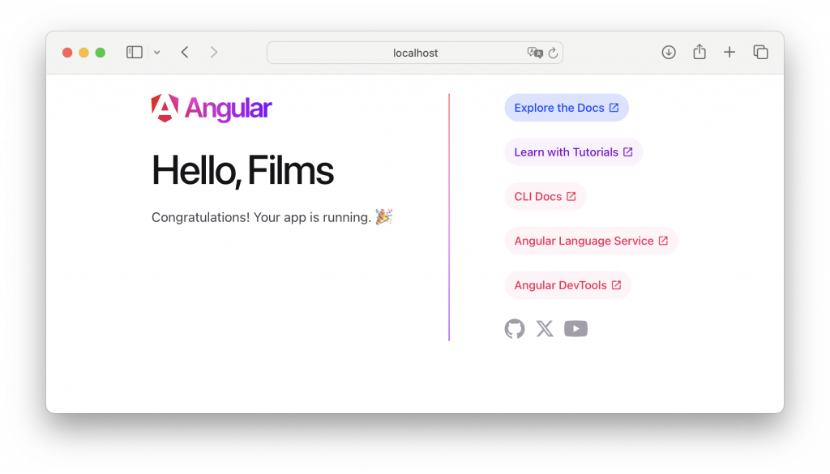
Task: Expand the sidebar tab group dropdown arrow
Action: (x=157, y=53)
